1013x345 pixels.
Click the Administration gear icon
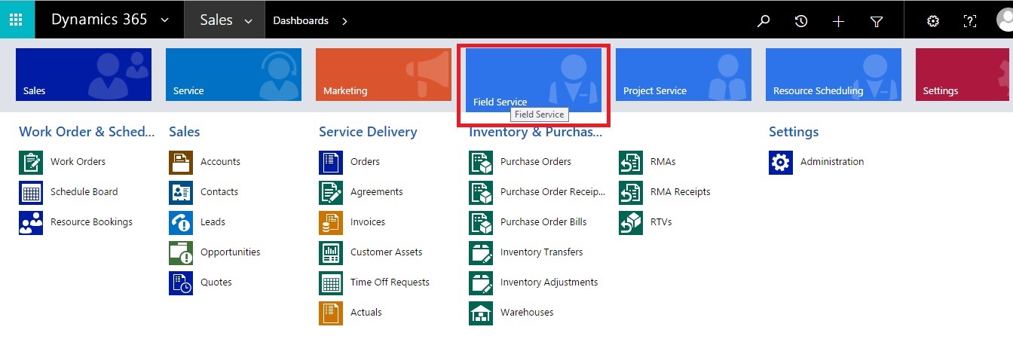tap(781, 162)
